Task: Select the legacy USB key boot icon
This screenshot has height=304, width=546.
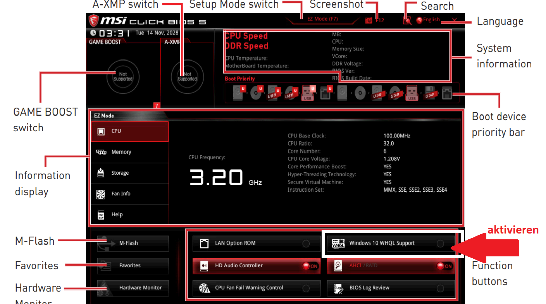Action: pyautogui.click(x=412, y=93)
